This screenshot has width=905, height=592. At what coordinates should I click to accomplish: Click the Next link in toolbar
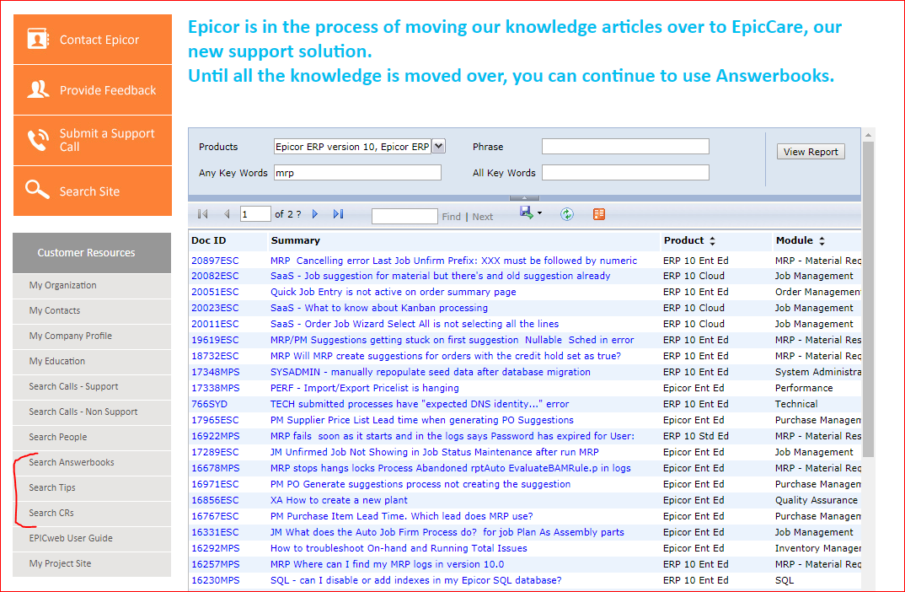483,217
